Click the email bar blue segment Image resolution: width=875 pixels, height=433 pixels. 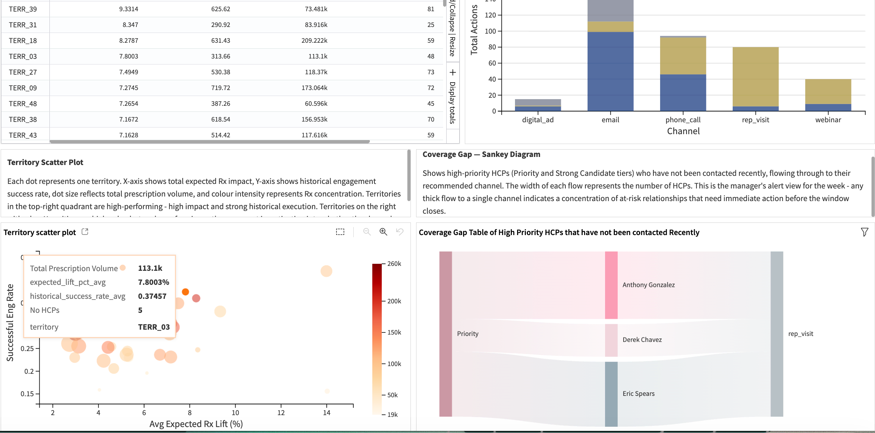pyautogui.click(x=610, y=71)
